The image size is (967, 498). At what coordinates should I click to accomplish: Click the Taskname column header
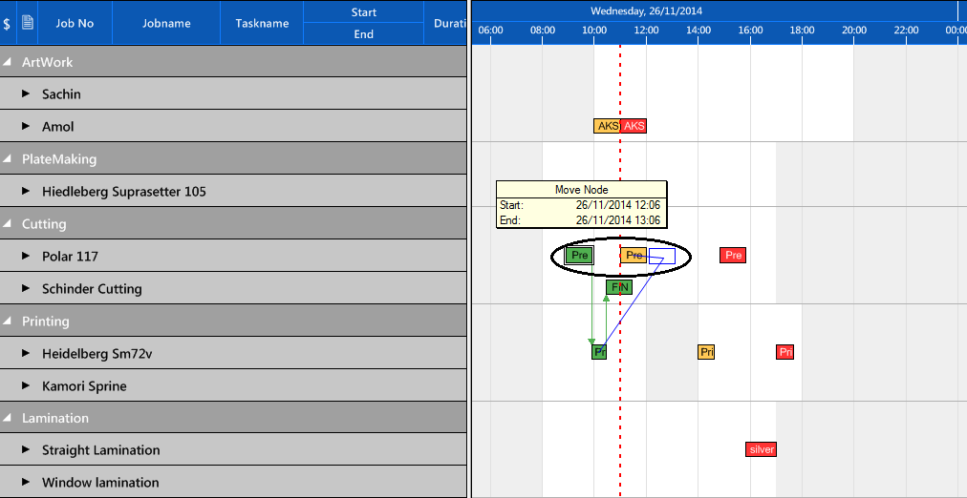[x=262, y=24]
